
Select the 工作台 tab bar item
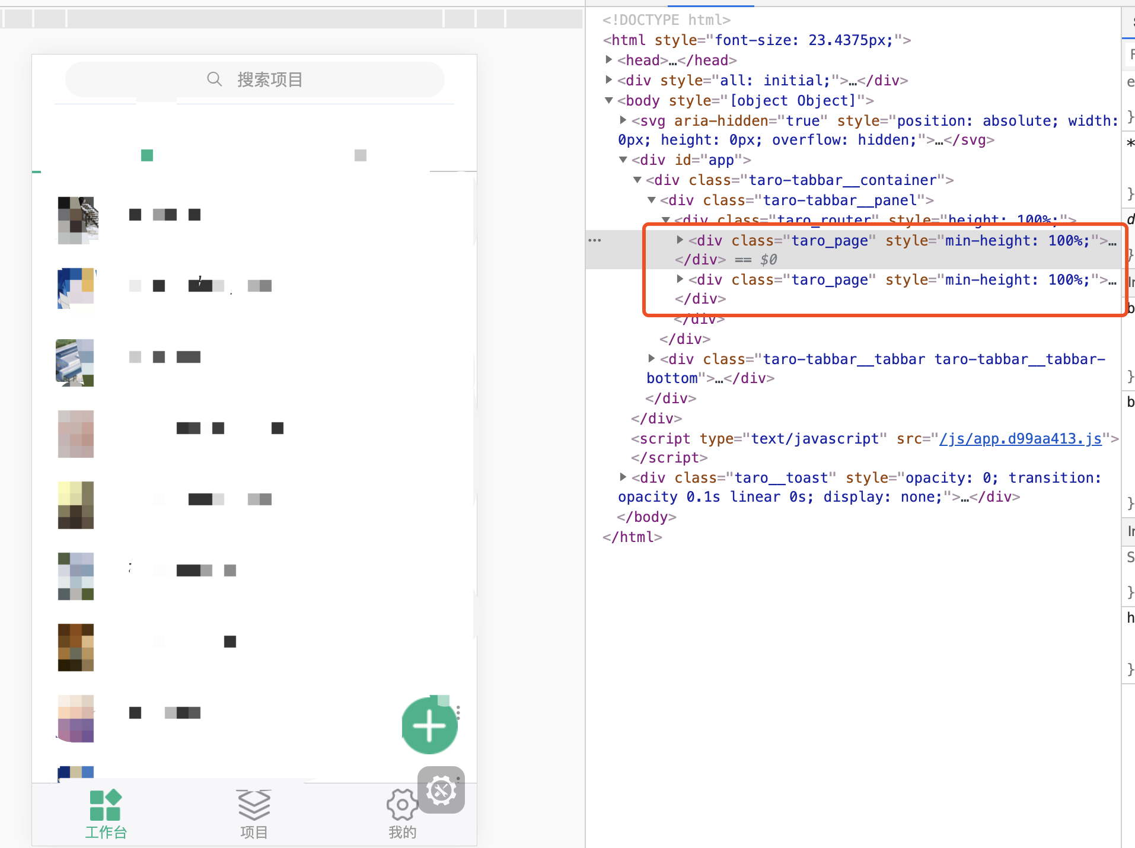click(x=106, y=814)
